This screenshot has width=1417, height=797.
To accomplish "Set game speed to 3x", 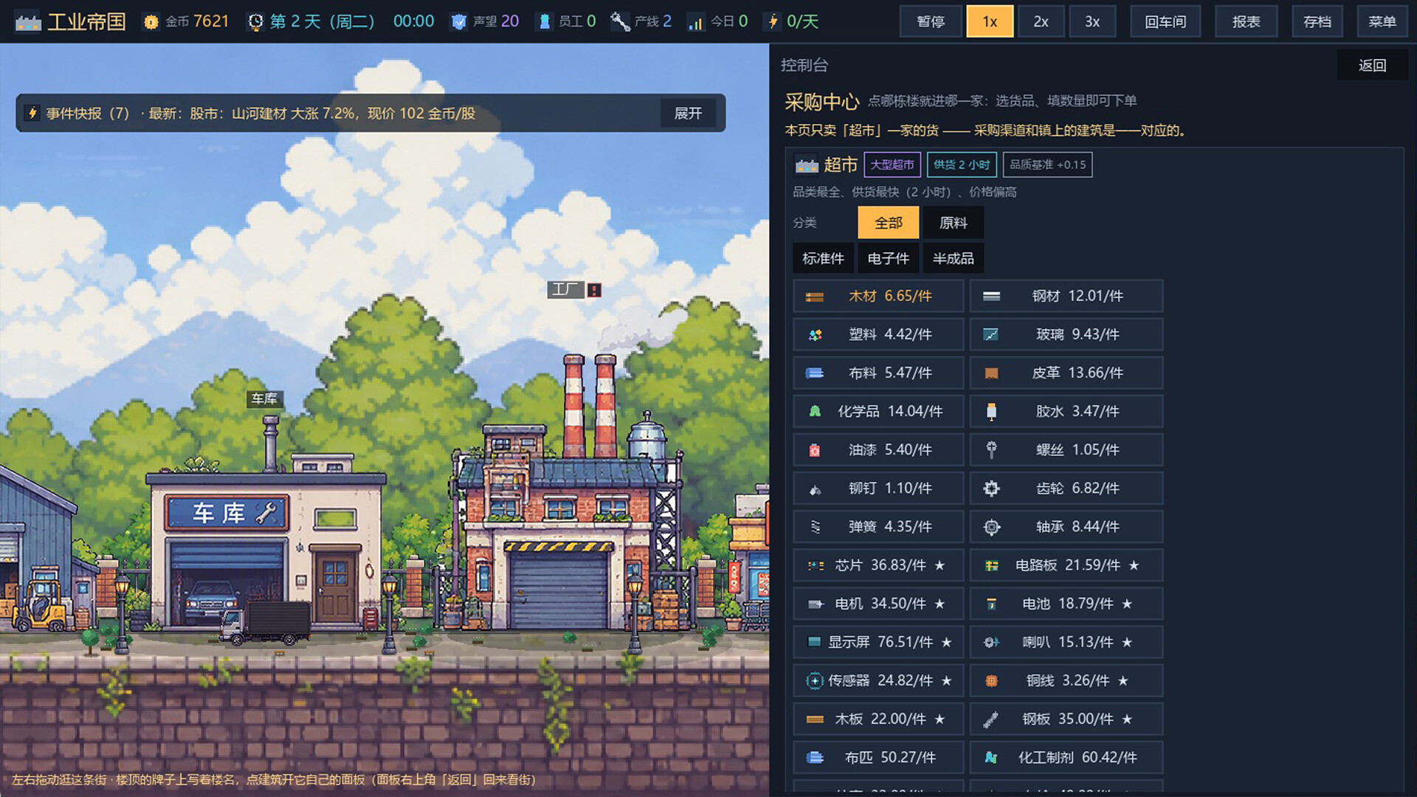I will click(x=1092, y=21).
